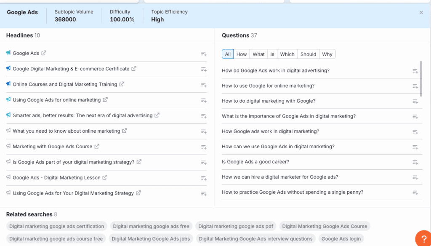Open external link icon next to Google Ads headline
Screen dimensions: 431x246
click(x=44, y=53)
